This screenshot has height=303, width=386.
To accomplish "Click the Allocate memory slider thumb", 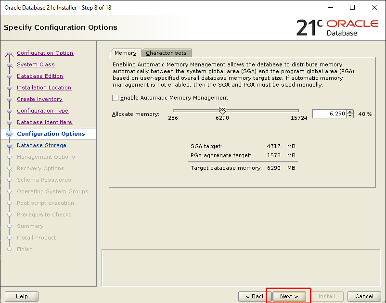I will (222, 110).
